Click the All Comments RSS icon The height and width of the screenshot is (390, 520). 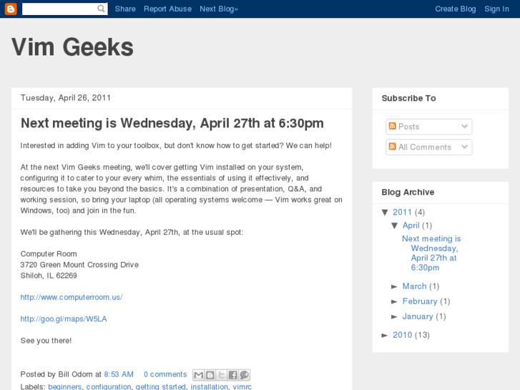[392, 147]
